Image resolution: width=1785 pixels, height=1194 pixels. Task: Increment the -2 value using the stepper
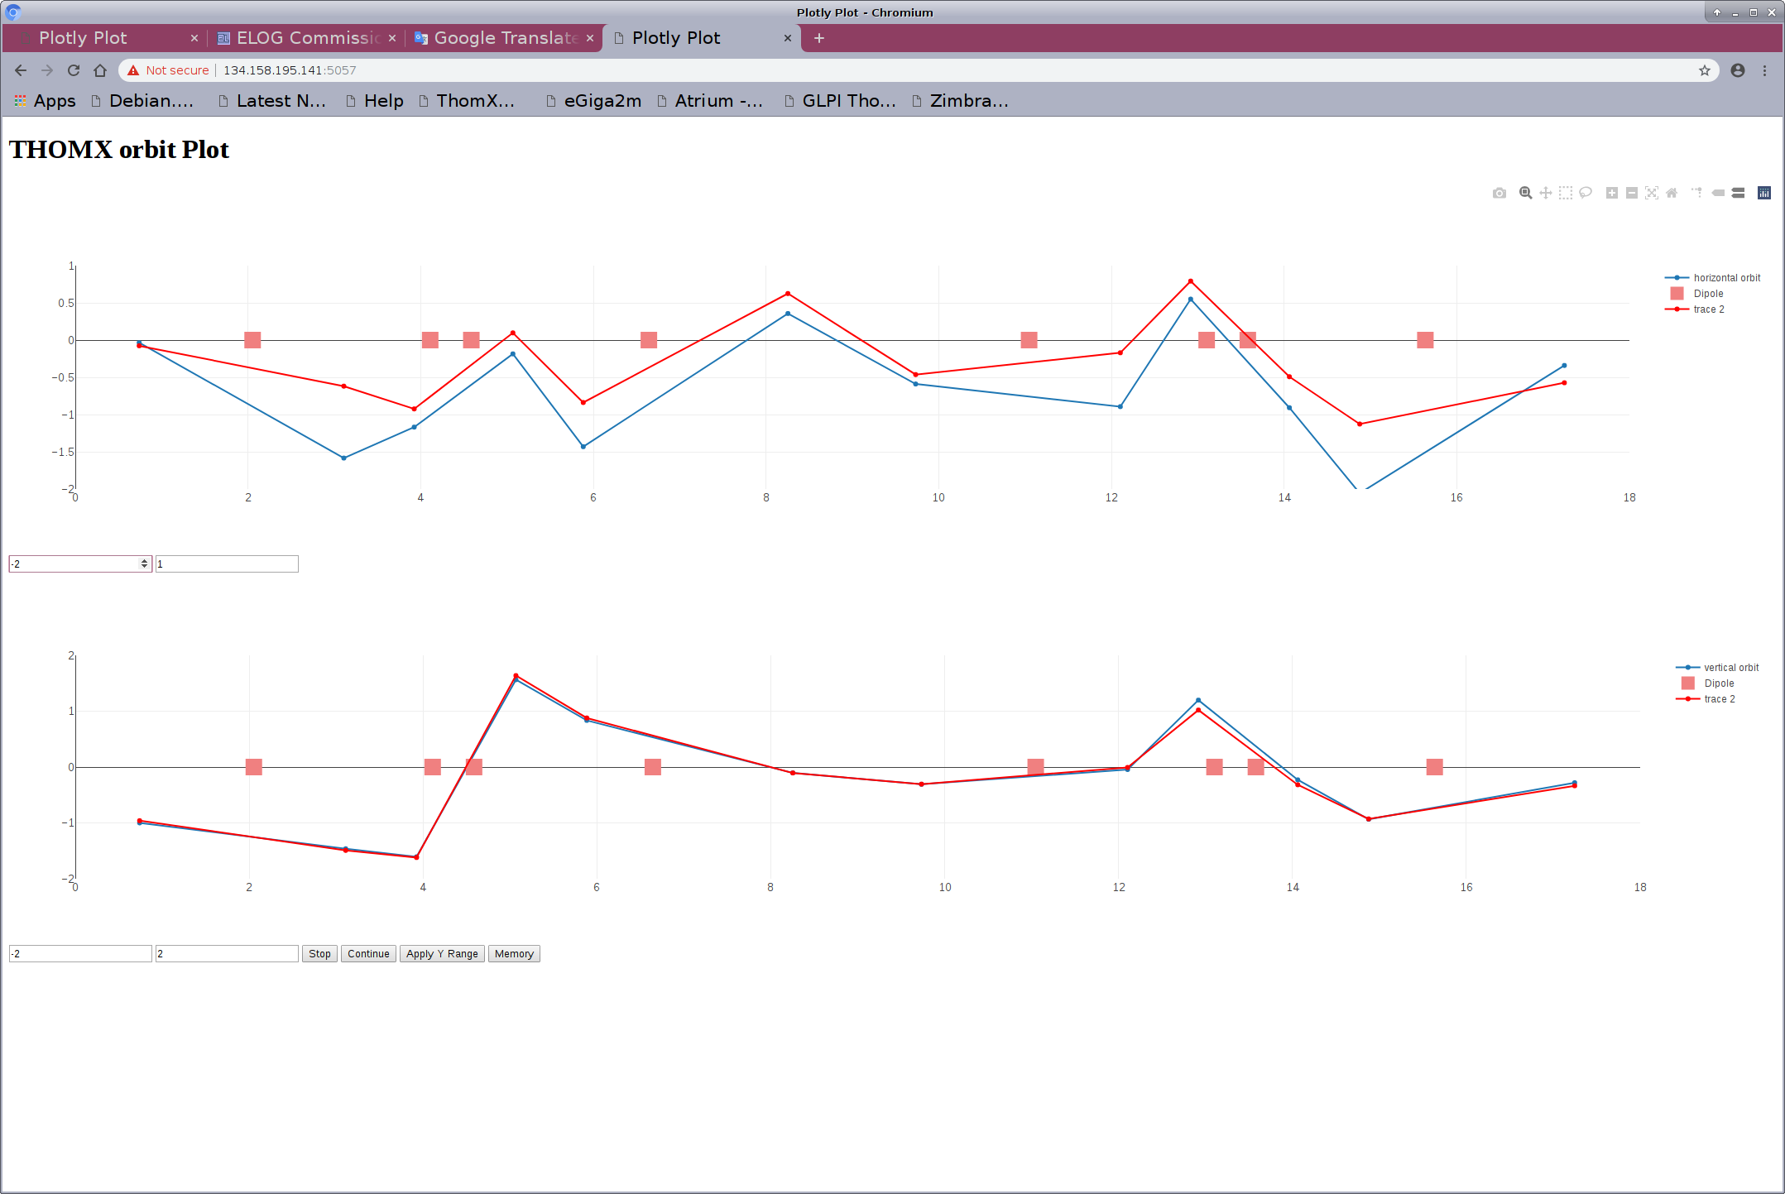coord(144,559)
